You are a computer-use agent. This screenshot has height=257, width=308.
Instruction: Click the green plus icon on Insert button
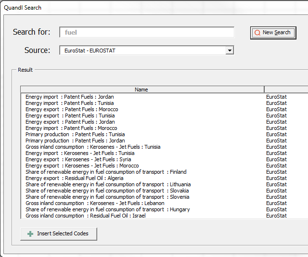pyautogui.click(x=30, y=234)
